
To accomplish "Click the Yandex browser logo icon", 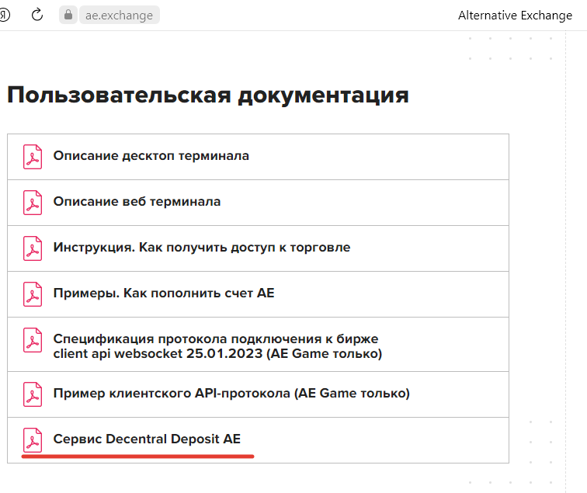I will pyautogui.click(x=4, y=16).
